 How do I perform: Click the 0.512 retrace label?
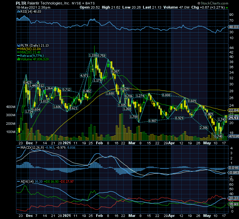(40, 86)
